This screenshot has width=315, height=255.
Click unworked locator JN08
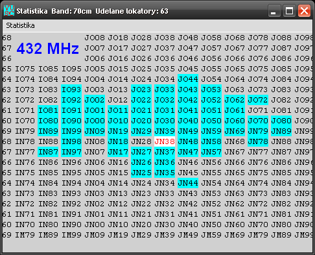(95, 141)
